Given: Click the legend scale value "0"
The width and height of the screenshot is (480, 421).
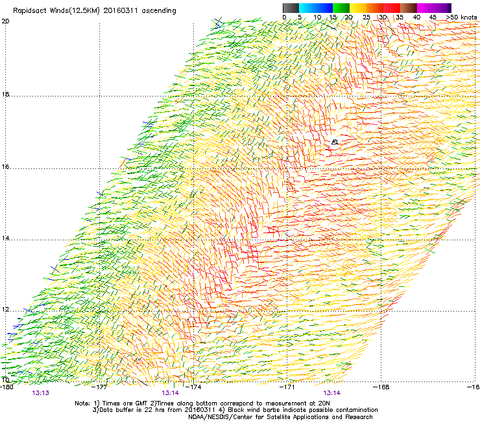Looking at the screenshot, I should pyautogui.click(x=284, y=17).
